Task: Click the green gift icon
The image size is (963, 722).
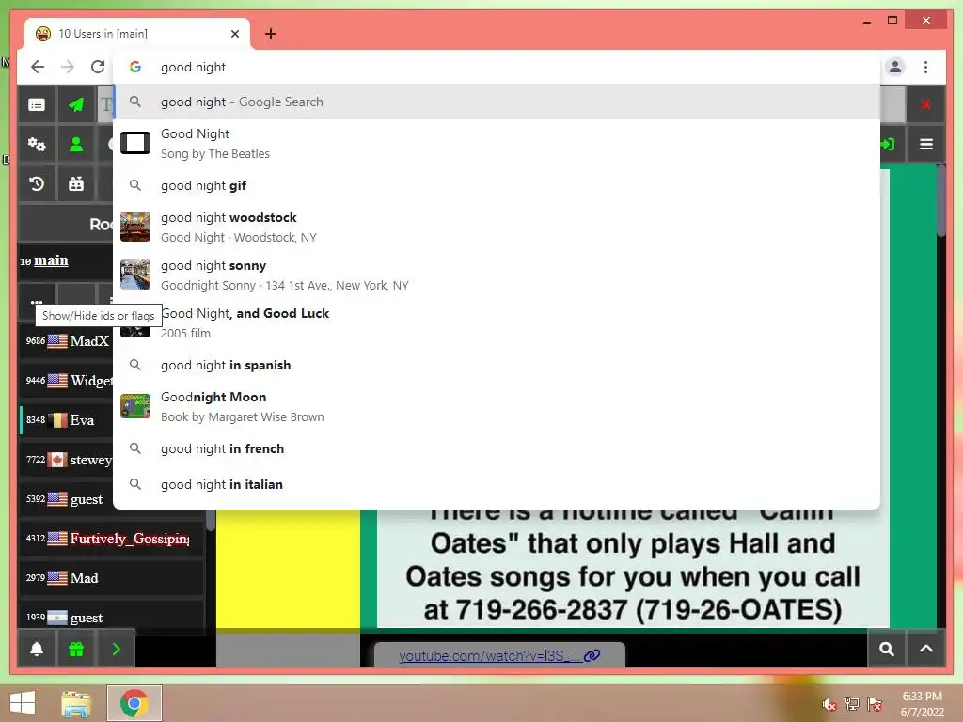Action: coord(76,649)
